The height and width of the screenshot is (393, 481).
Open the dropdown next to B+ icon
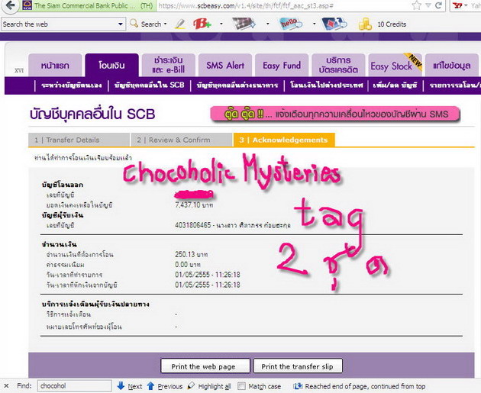tap(221, 24)
